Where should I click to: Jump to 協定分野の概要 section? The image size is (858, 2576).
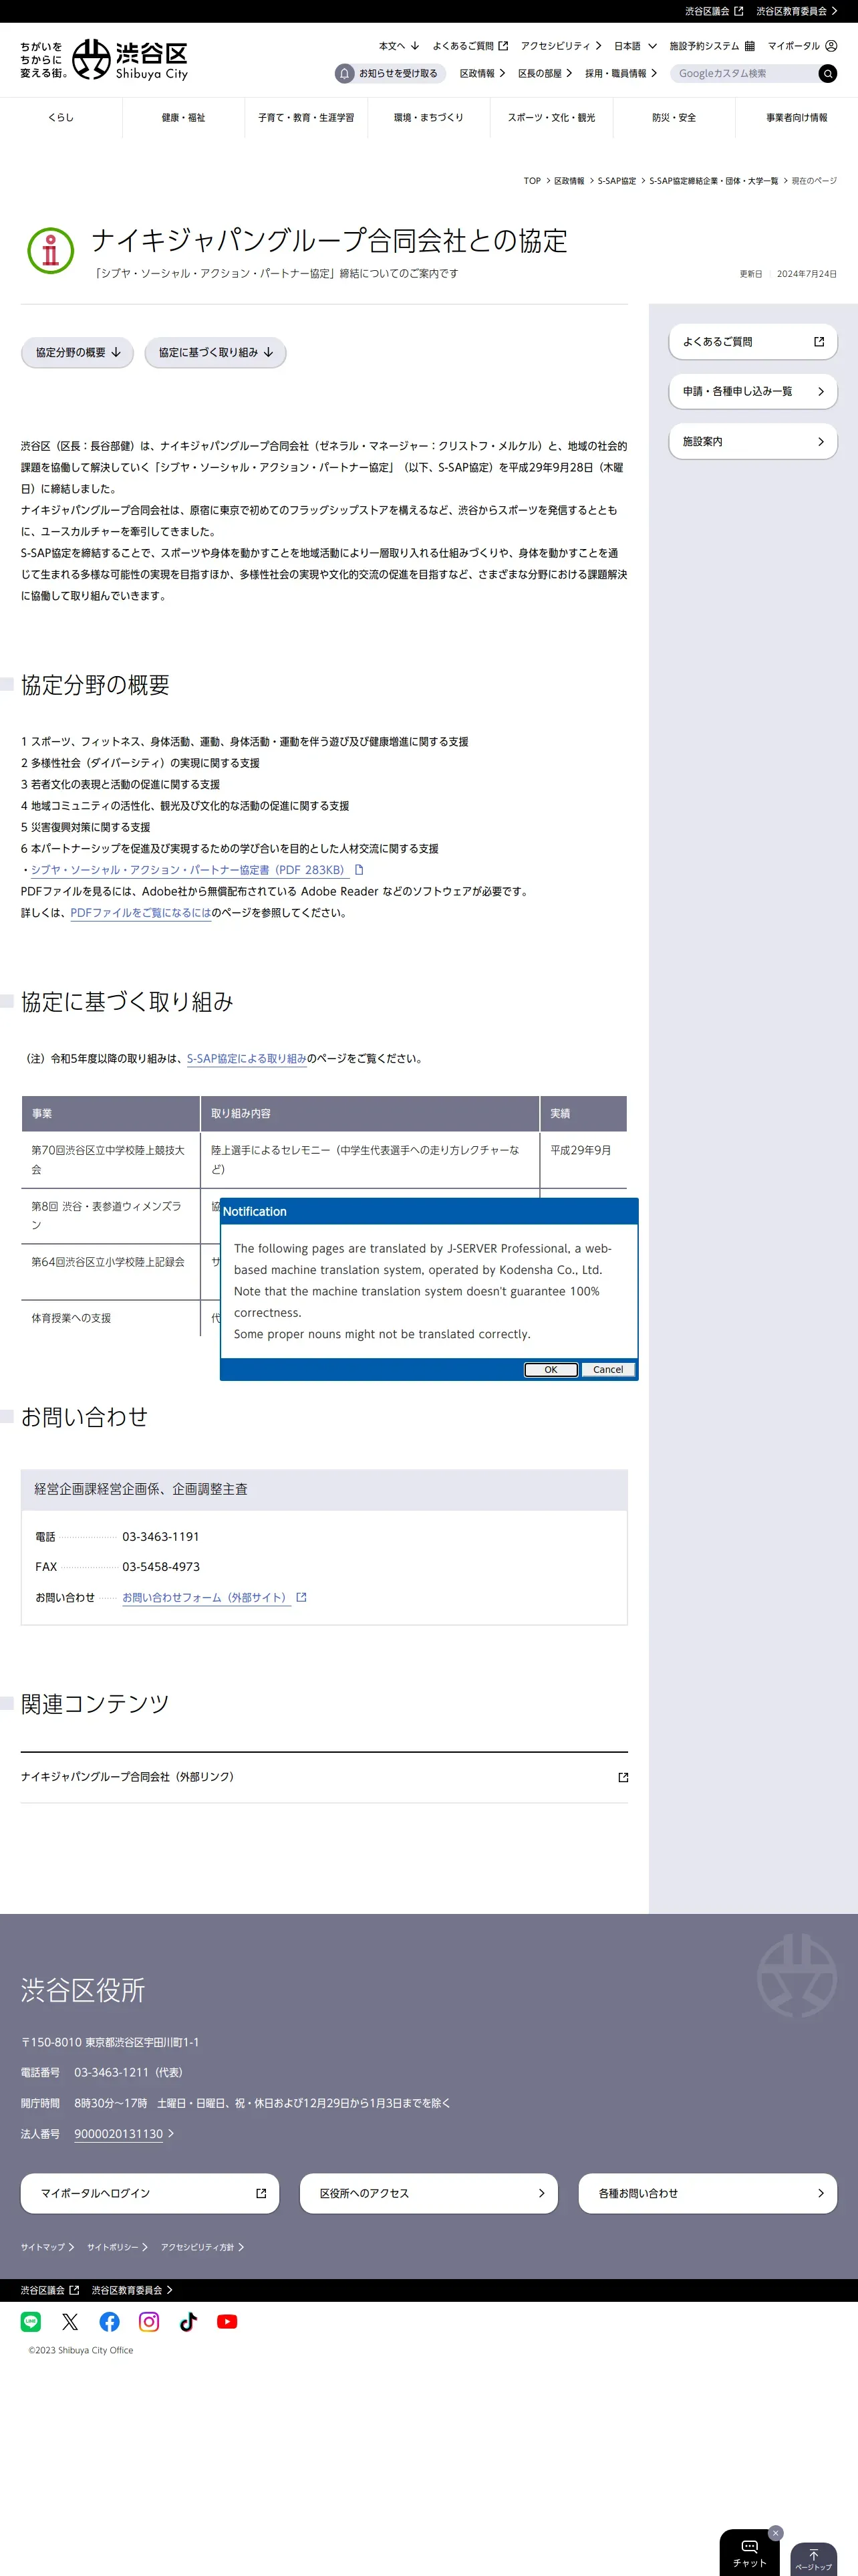pos(78,353)
